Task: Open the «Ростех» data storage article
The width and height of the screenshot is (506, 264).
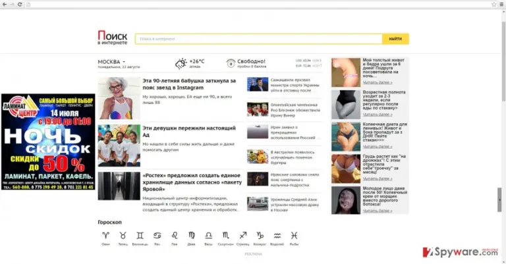Action: 192,182
